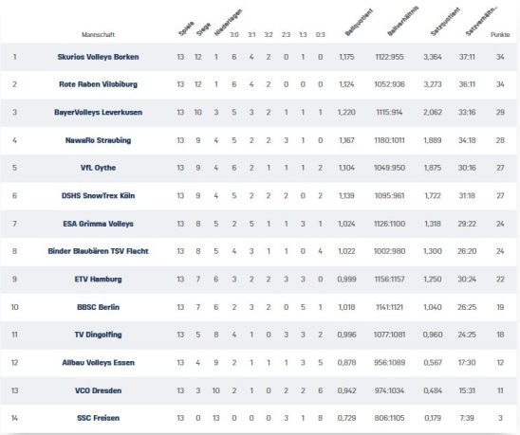Click VCO Dresden team name
Screen dimensions: 520x435
coord(98,390)
